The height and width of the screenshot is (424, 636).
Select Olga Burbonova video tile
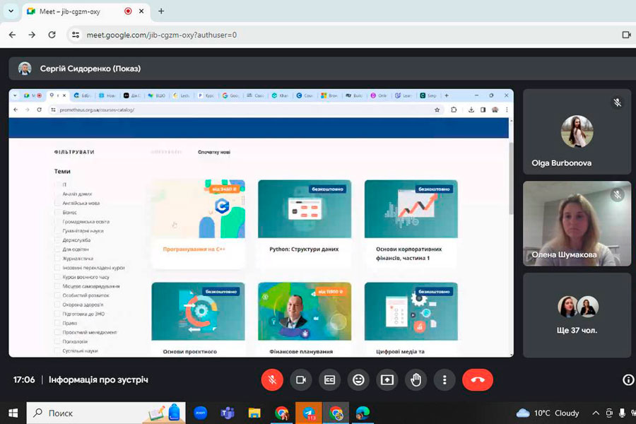tap(577, 132)
